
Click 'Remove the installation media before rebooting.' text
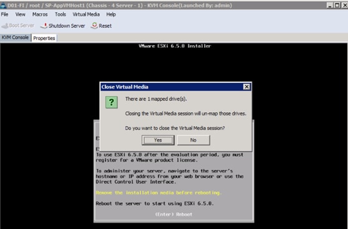tap(158, 193)
